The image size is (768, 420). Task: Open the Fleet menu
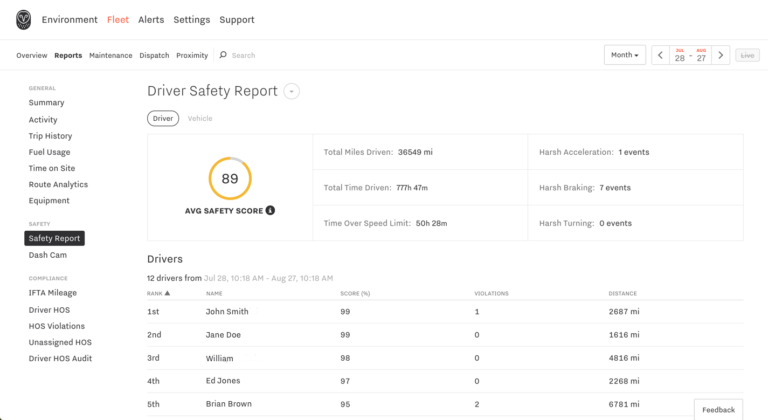(117, 19)
